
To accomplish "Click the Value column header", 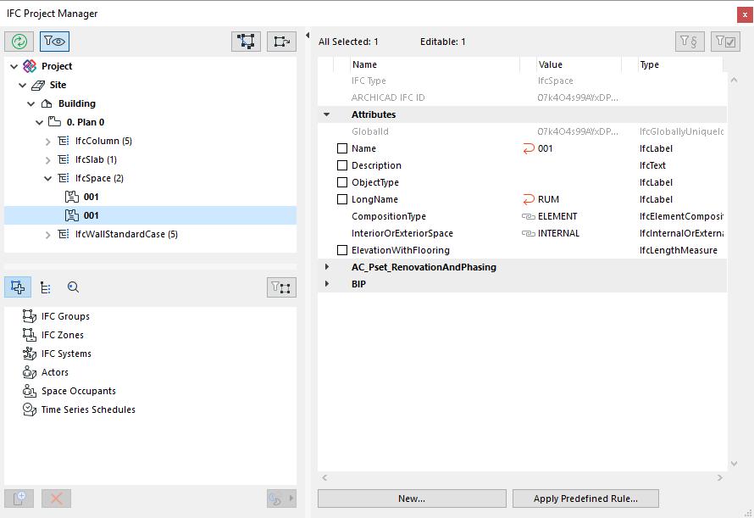I will [x=579, y=64].
